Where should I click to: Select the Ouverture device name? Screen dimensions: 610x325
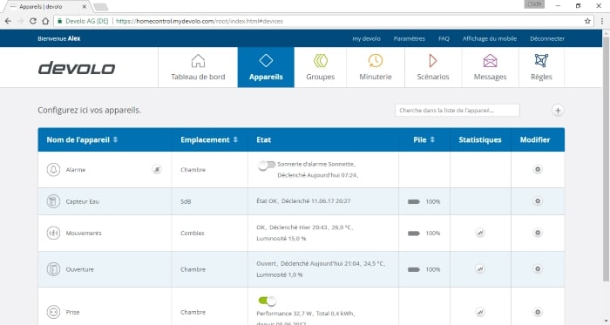tap(80, 269)
